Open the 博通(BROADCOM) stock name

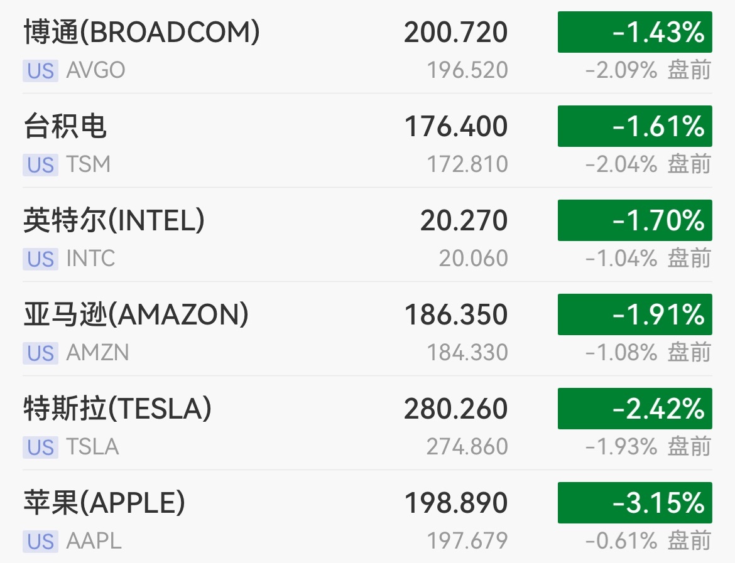tap(141, 32)
